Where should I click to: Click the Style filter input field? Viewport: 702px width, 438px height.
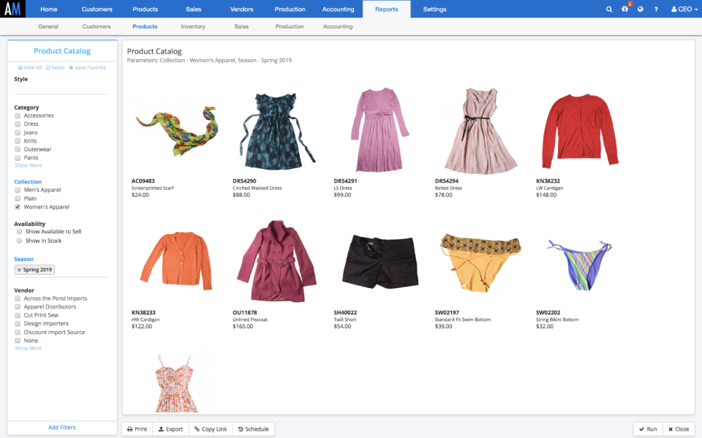61,88
